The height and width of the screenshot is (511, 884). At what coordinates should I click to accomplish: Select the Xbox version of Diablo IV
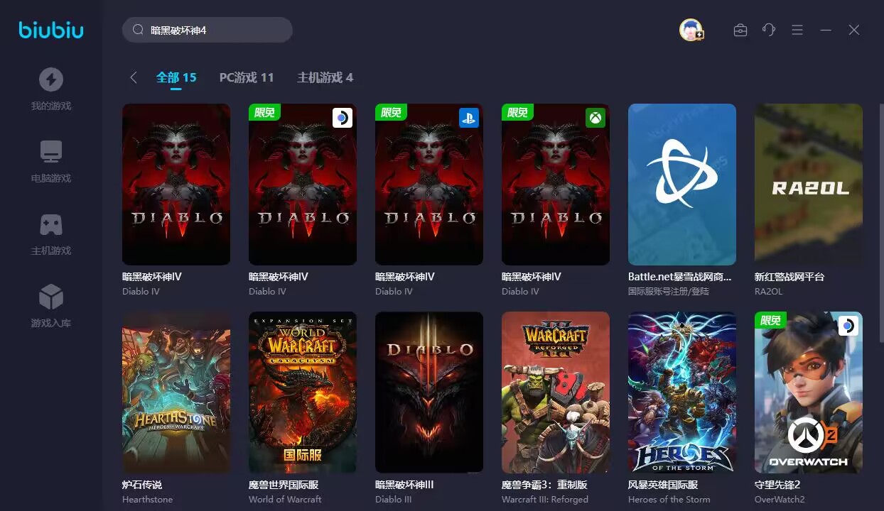[556, 185]
